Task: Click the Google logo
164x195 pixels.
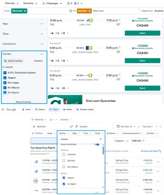Action: [x=11, y=110]
